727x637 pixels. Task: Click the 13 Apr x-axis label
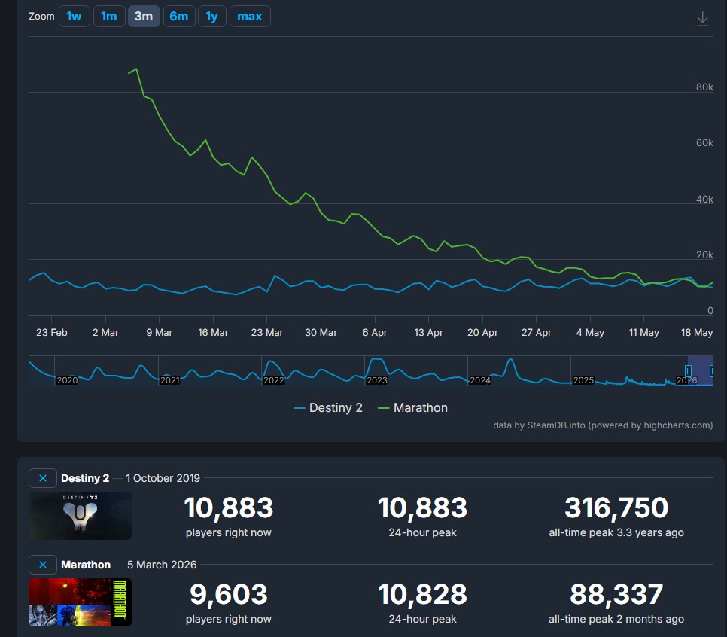[x=428, y=333]
